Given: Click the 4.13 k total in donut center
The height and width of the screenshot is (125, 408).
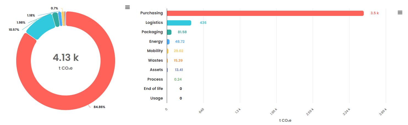Looking at the screenshot, I should coord(66,58).
